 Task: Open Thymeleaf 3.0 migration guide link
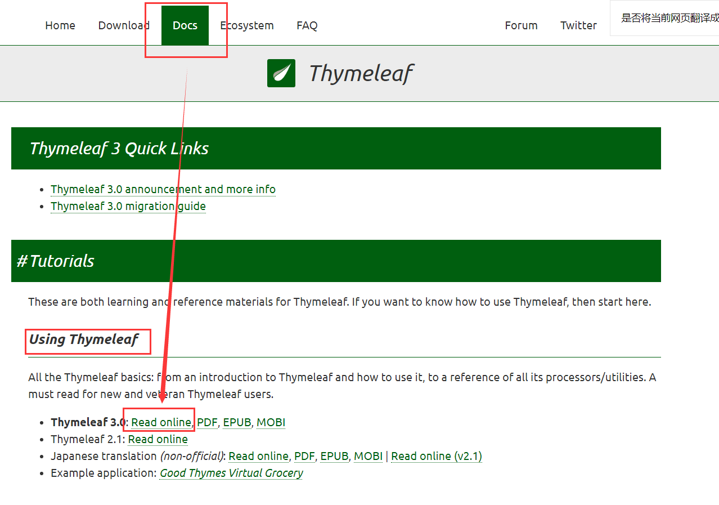coord(128,206)
